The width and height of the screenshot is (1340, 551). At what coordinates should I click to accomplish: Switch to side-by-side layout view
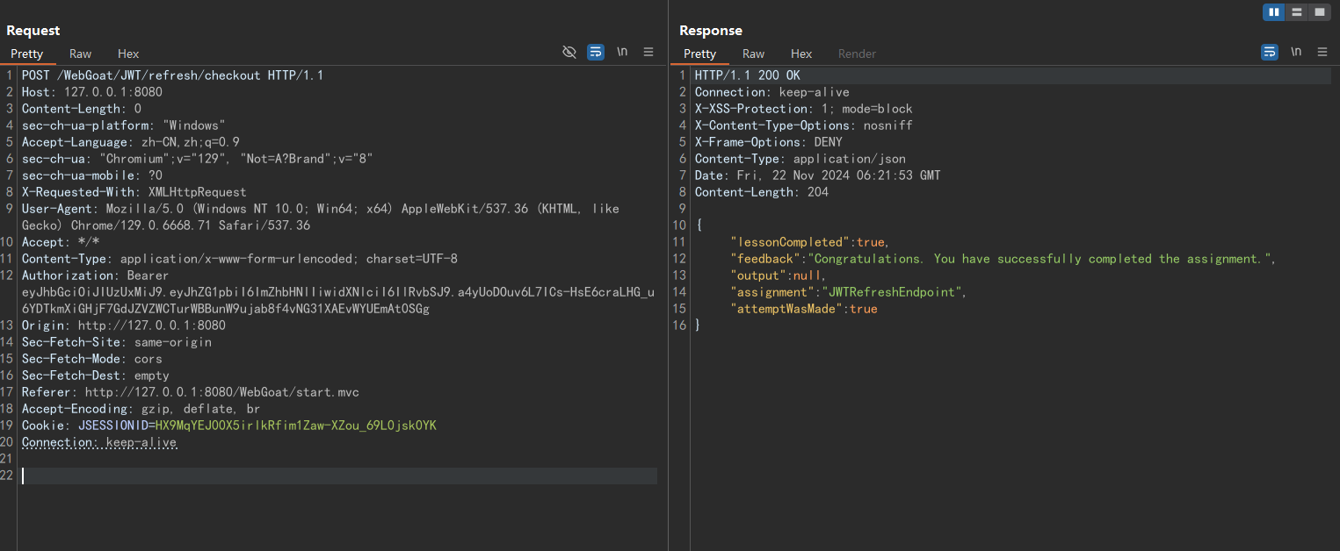(1273, 12)
